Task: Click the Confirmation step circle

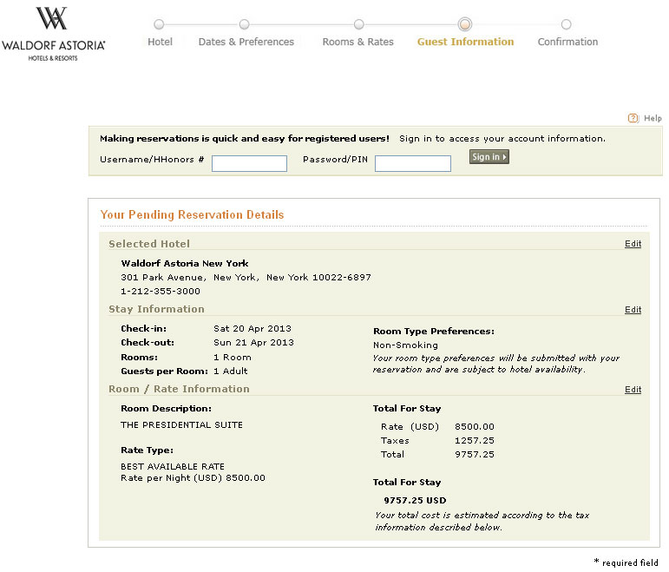Action: coord(566,24)
